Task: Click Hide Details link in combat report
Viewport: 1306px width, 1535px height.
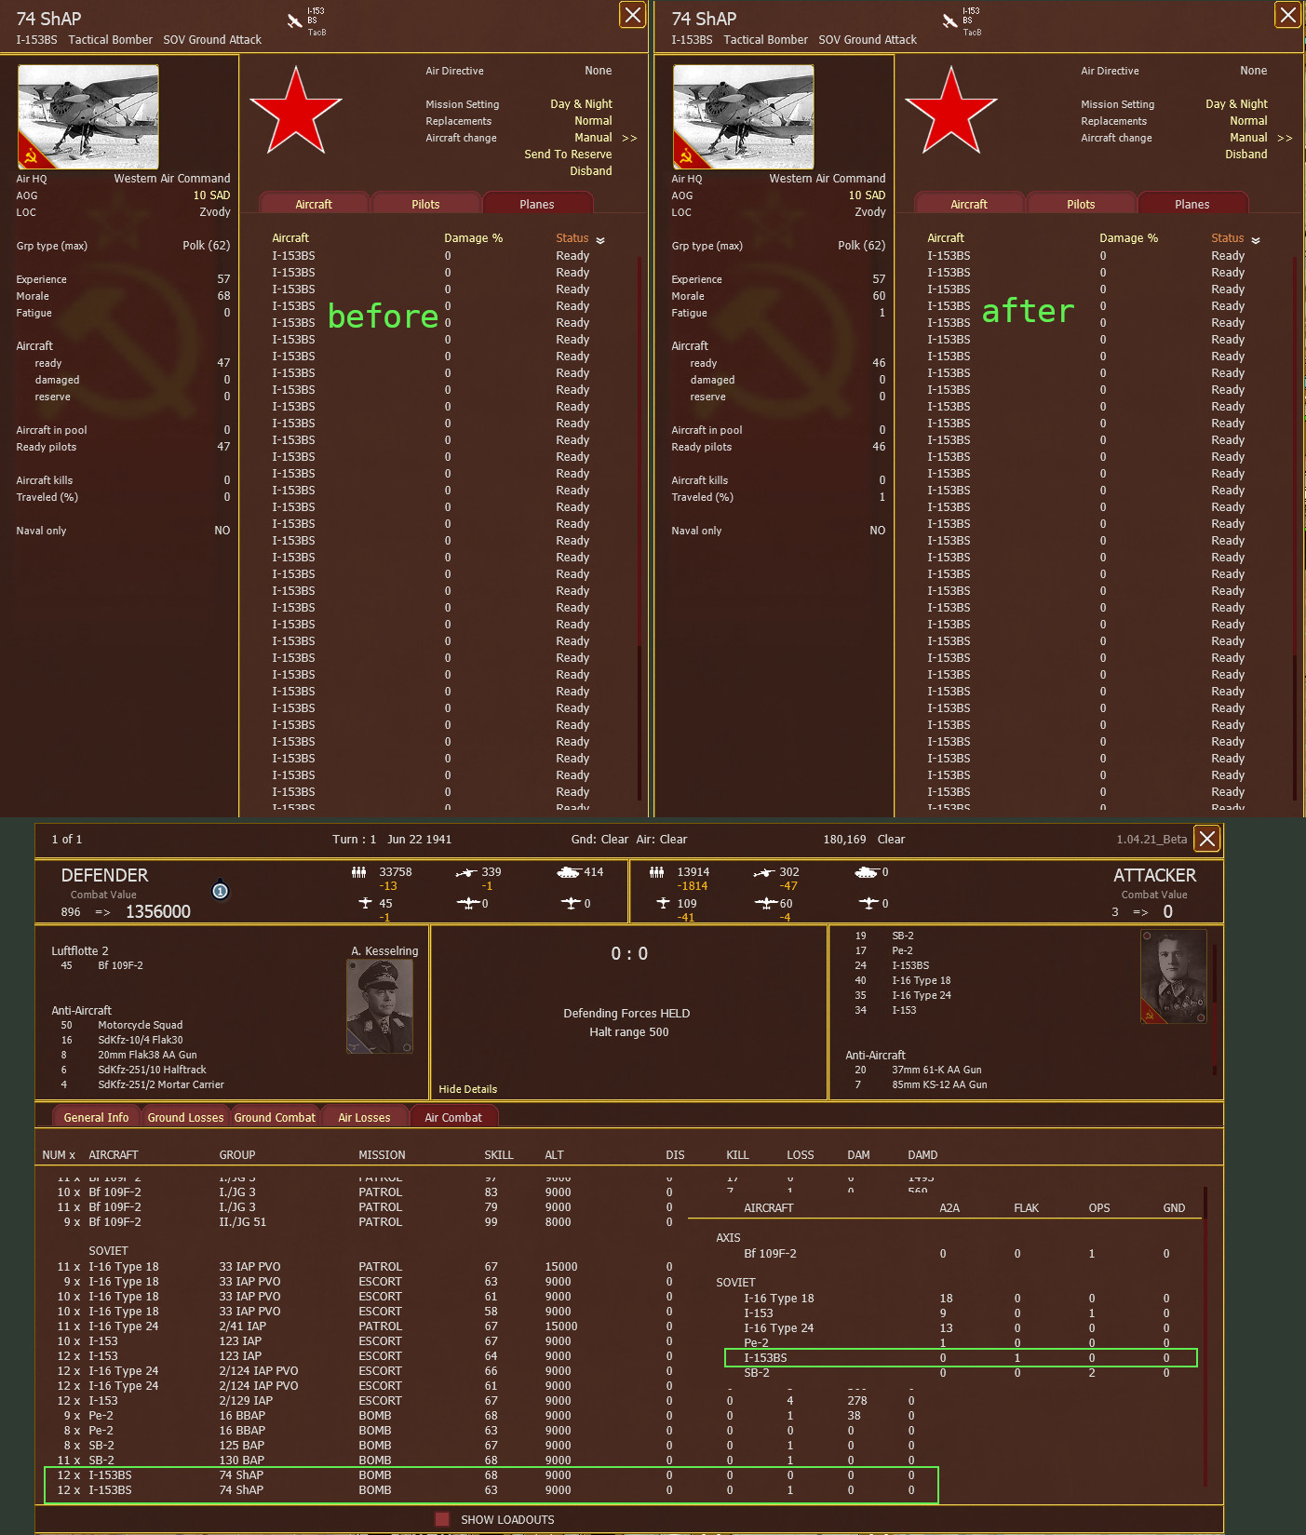Action: coord(467,1089)
